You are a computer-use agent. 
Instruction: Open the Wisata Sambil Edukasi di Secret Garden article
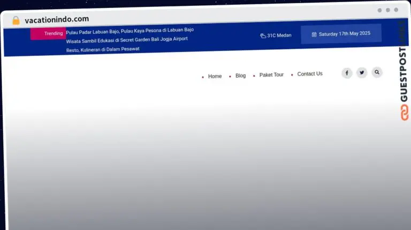pyautogui.click(x=127, y=40)
